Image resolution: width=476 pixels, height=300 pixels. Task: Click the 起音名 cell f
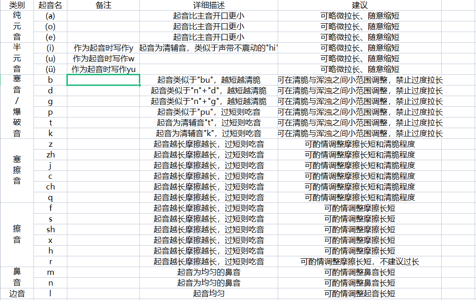[x=50, y=208]
